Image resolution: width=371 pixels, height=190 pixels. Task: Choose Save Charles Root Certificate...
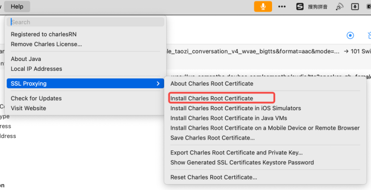[213, 138]
